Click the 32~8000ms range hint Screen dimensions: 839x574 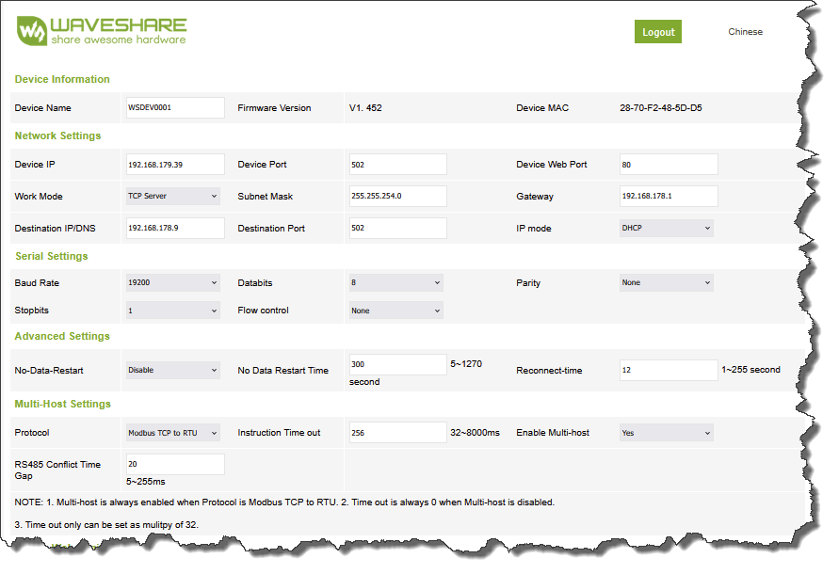tap(475, 432)
